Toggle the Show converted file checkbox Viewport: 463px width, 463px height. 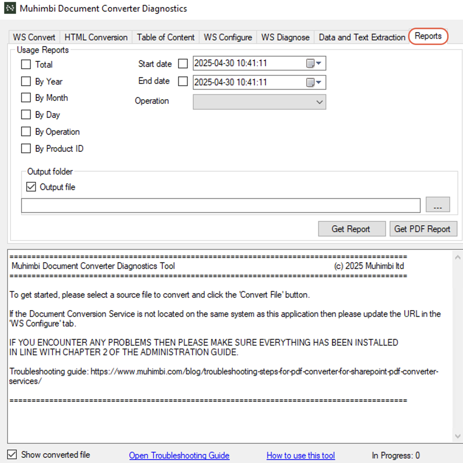coord(12,455)
